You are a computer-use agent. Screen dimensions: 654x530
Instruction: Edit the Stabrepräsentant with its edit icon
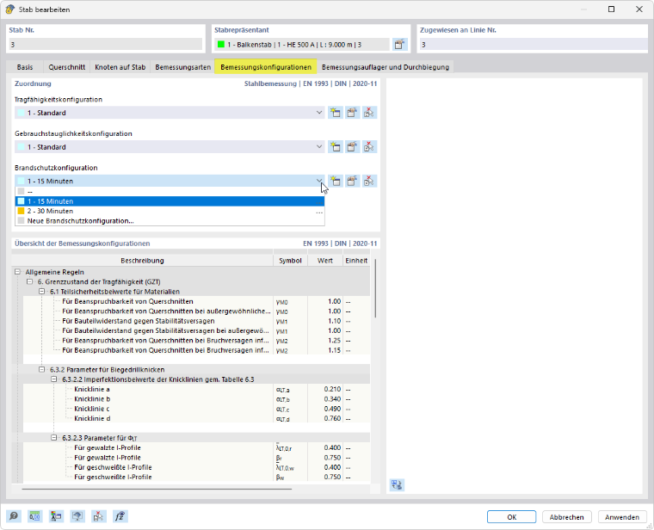pos(399,44)
